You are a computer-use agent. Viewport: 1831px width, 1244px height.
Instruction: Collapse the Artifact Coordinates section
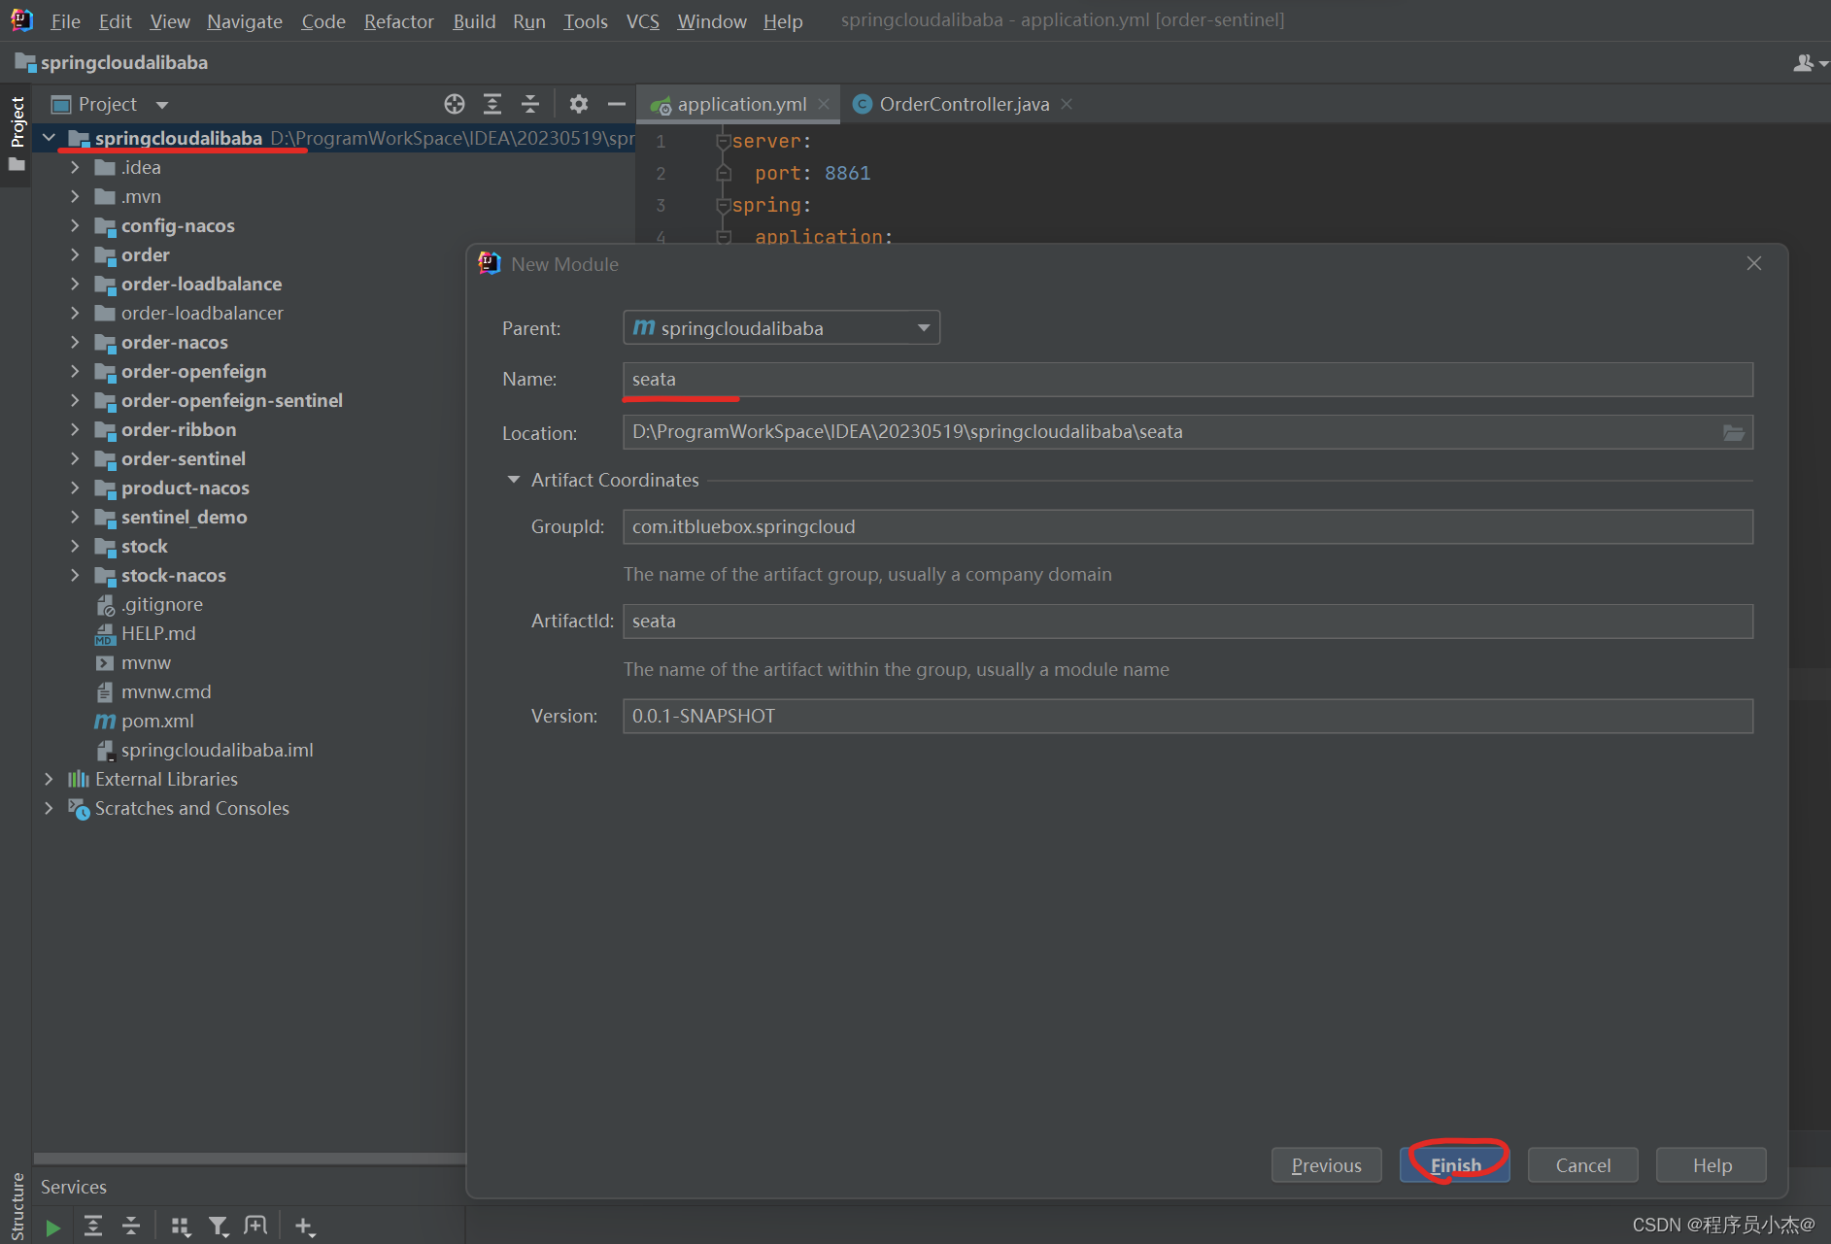point(513,480)
